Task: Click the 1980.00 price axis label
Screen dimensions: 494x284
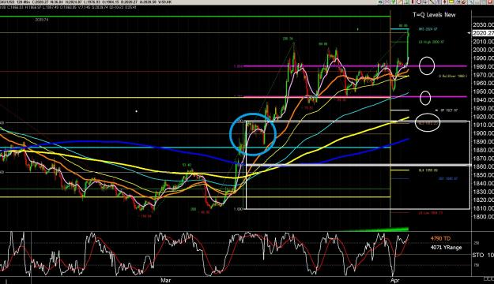Action: [x=483, y=66]
